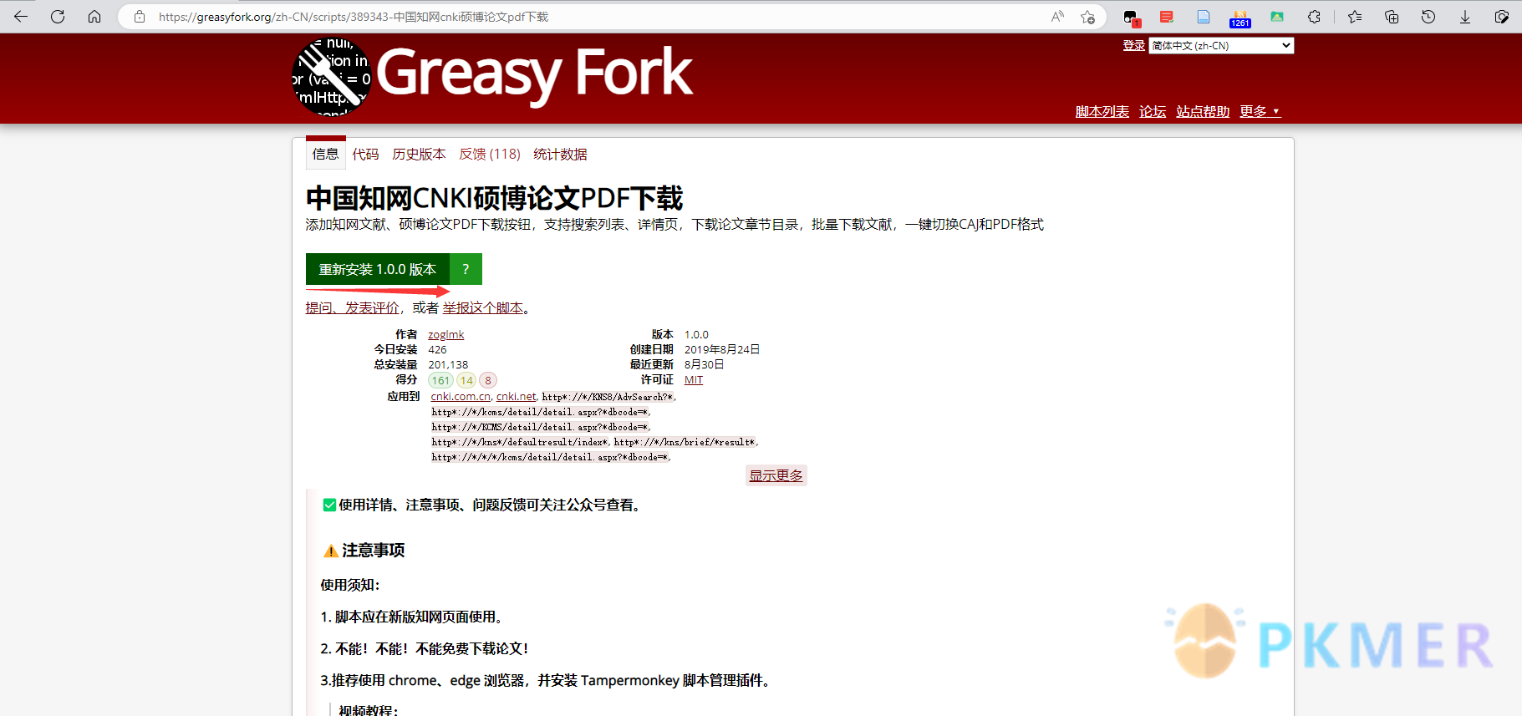Click the good ratings count 161

click(x=440, y=380)
